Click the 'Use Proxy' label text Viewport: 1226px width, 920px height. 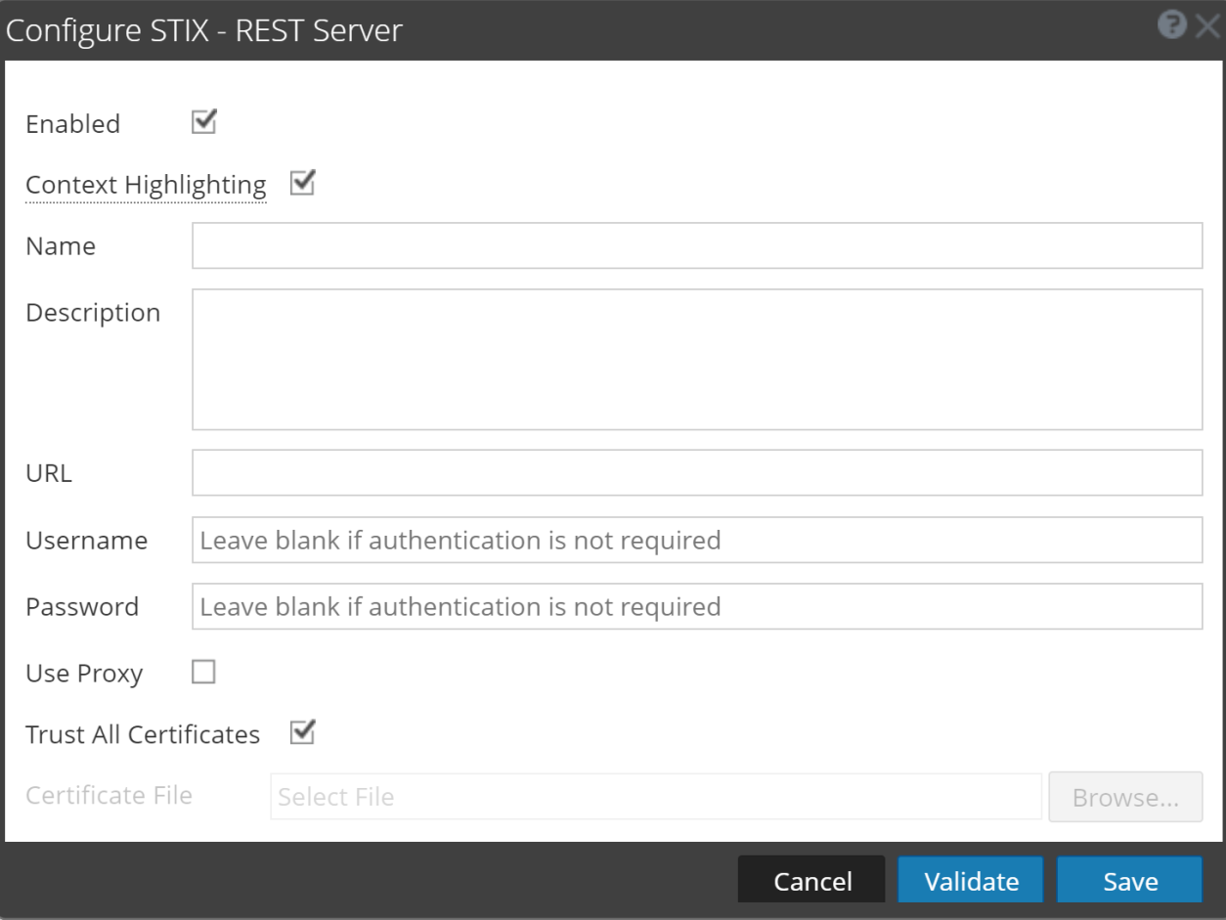tap(84, 674)
